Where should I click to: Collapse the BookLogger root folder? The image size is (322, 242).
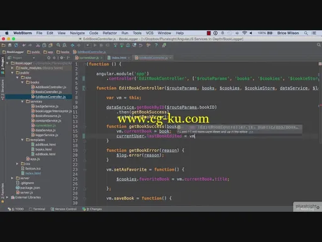[x=8, y=63]
